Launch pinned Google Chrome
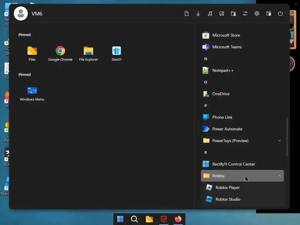 point(60,54)
